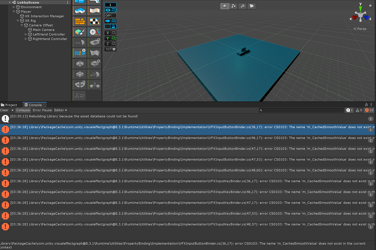The image size is (376, 250).
Task: Click the checkerboard UV mapping icon
Action: tap(94, 21)
